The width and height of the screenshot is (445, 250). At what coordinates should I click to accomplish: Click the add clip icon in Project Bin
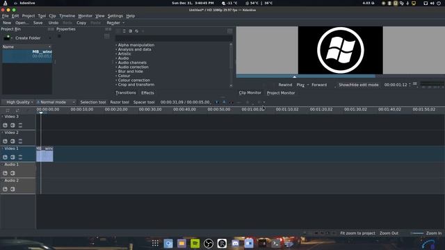point(6,37)
